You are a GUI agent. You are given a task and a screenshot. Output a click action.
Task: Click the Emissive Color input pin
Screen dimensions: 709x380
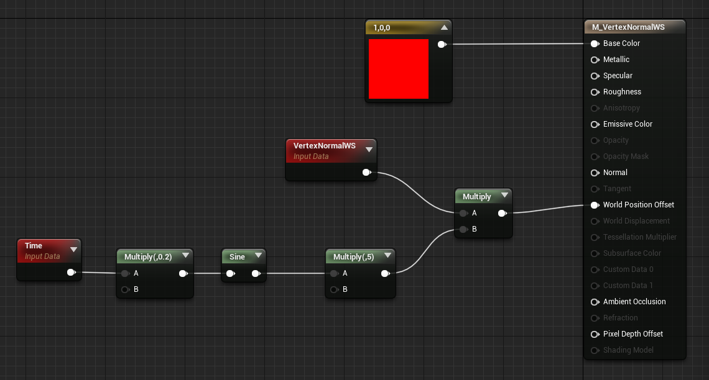coord(595,124)
